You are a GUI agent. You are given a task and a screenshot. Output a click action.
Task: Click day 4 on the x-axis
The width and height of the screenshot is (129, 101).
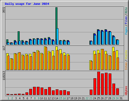coord(20,98)
